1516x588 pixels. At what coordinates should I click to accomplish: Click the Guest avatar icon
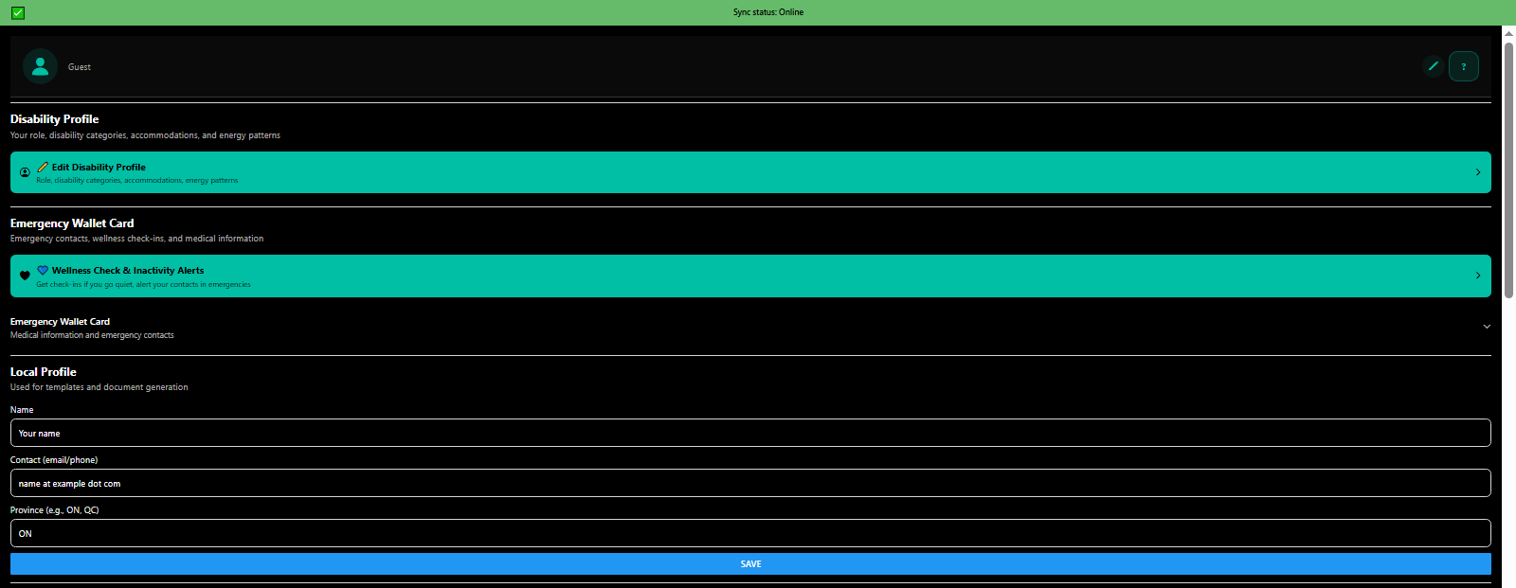pyautogui.click(x=40, y=66)
